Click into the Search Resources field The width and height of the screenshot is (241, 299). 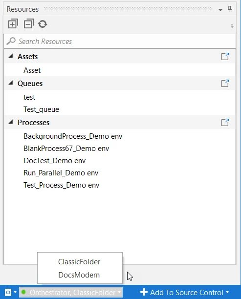(120, 41)
